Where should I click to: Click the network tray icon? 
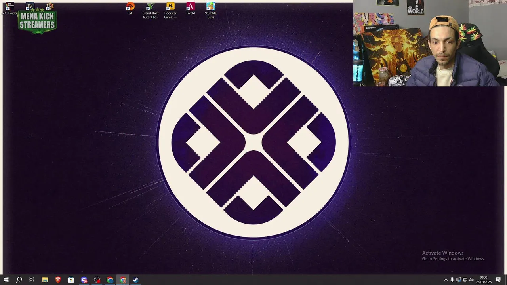click(465, 280)
